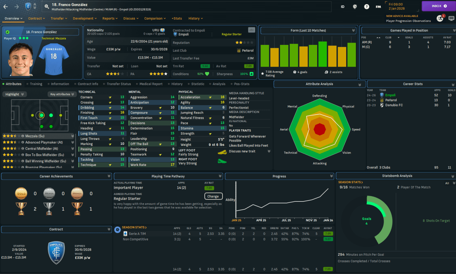
Task: Click the FM logo menu icon
Action: [x=378, y=7]
